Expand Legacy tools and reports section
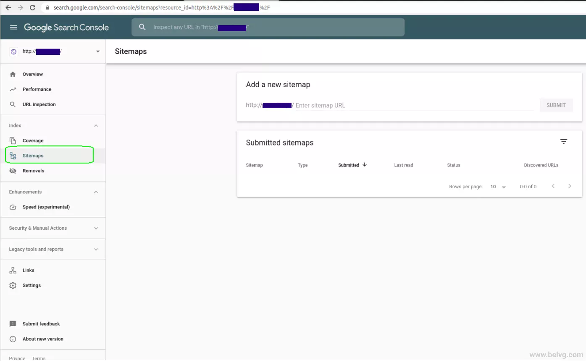 (96, 249)
